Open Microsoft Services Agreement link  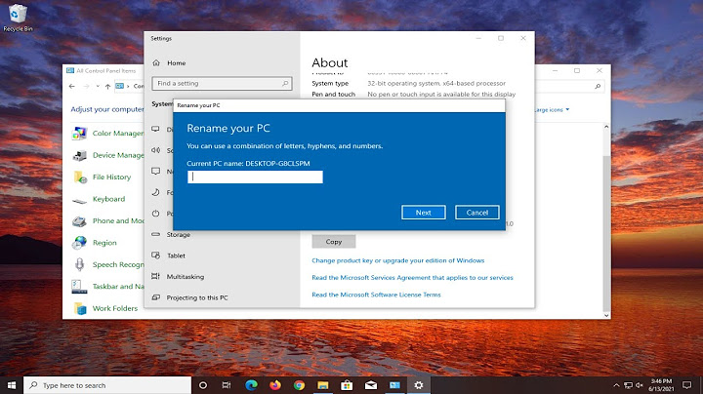point(412,278)
